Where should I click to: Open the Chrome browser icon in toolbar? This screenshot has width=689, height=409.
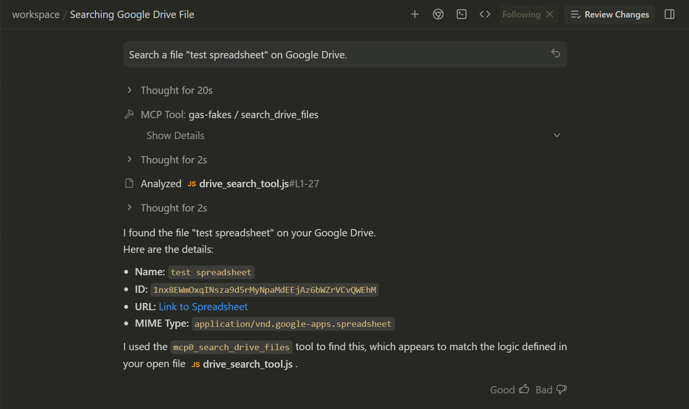438,15
